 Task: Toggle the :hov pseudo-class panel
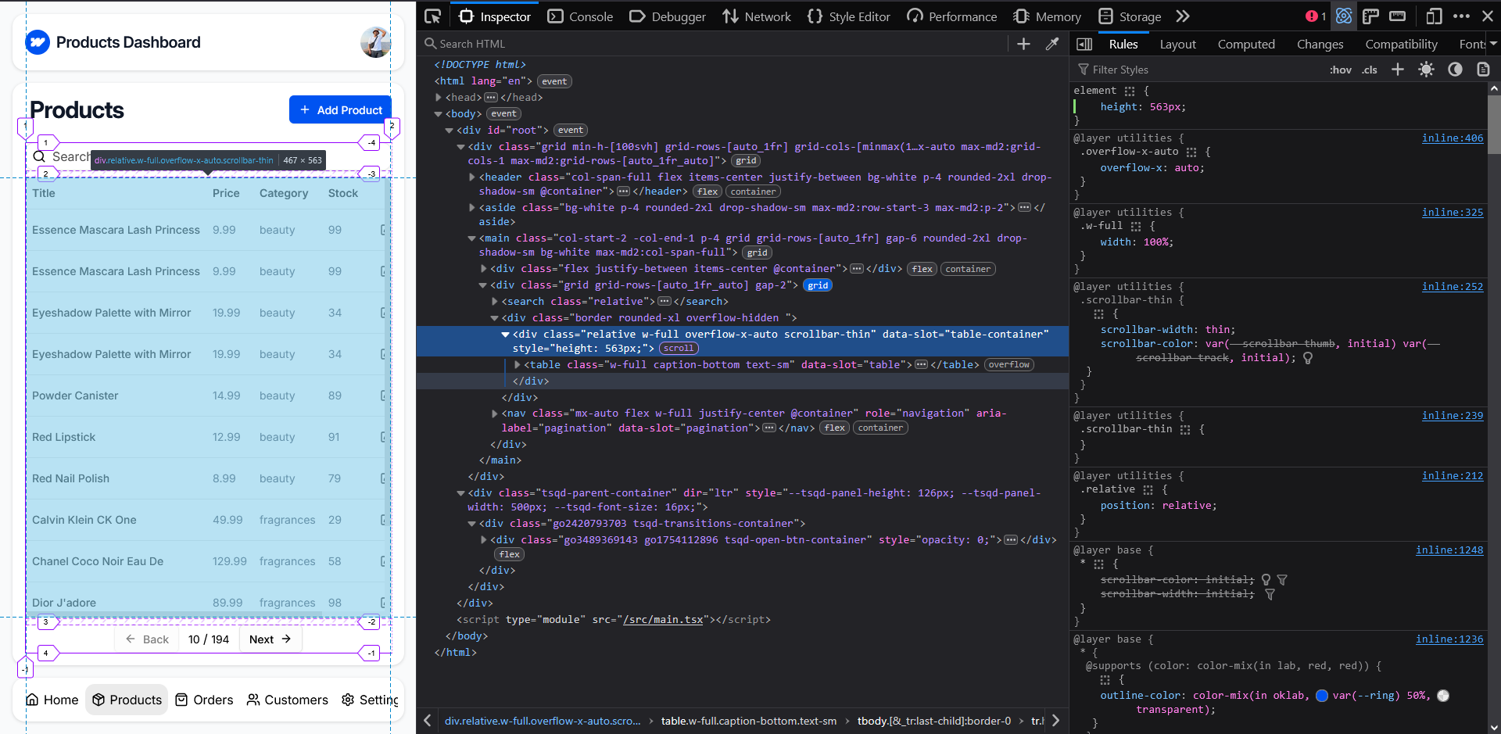(x=1340, y=70)
